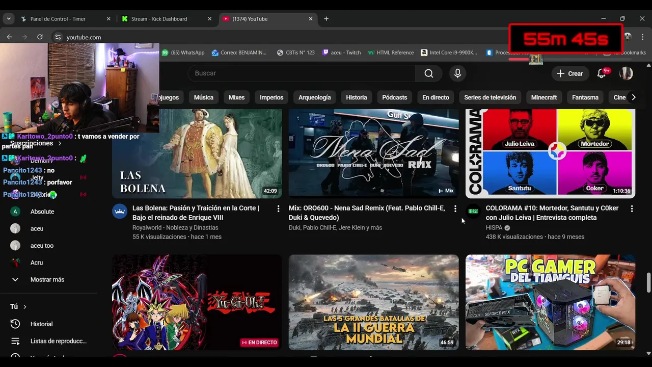Select the Música filter chip
652x367 pixels.
point(204,97)
